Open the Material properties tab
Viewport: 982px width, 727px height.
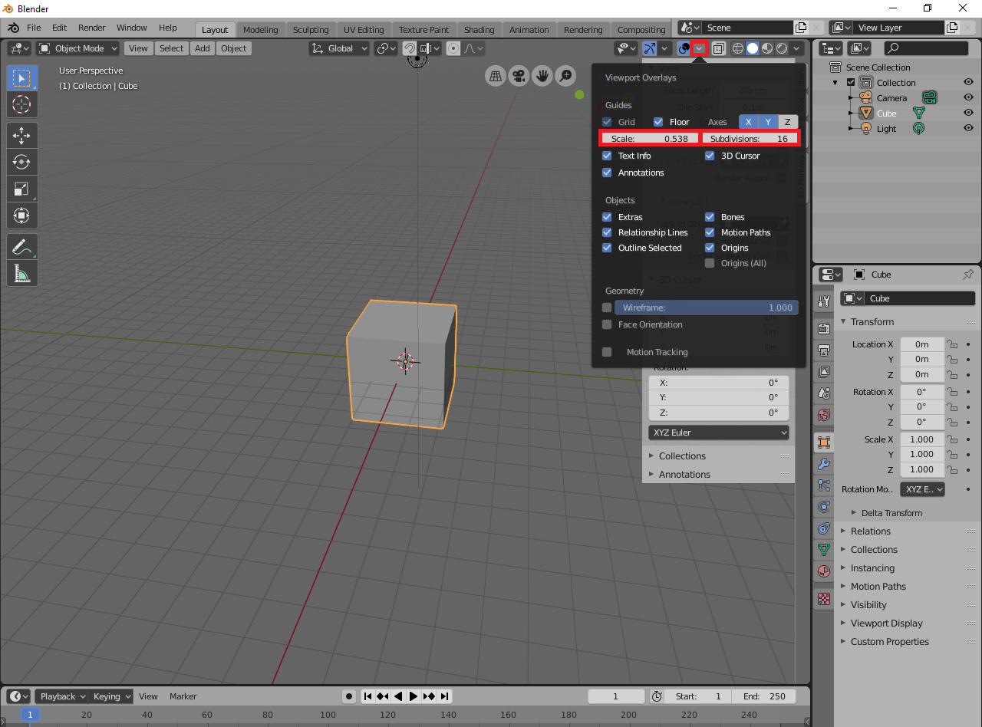[x=824, y=571]
